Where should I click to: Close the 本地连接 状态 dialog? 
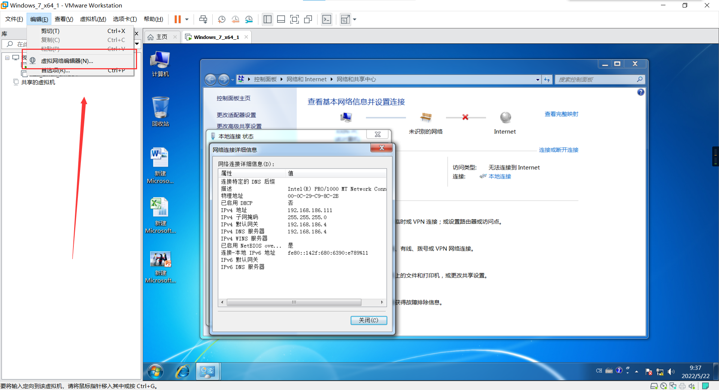click(377, 134)
